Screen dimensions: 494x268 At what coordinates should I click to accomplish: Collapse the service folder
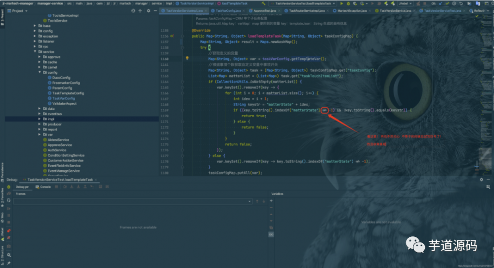click(35, 52)
